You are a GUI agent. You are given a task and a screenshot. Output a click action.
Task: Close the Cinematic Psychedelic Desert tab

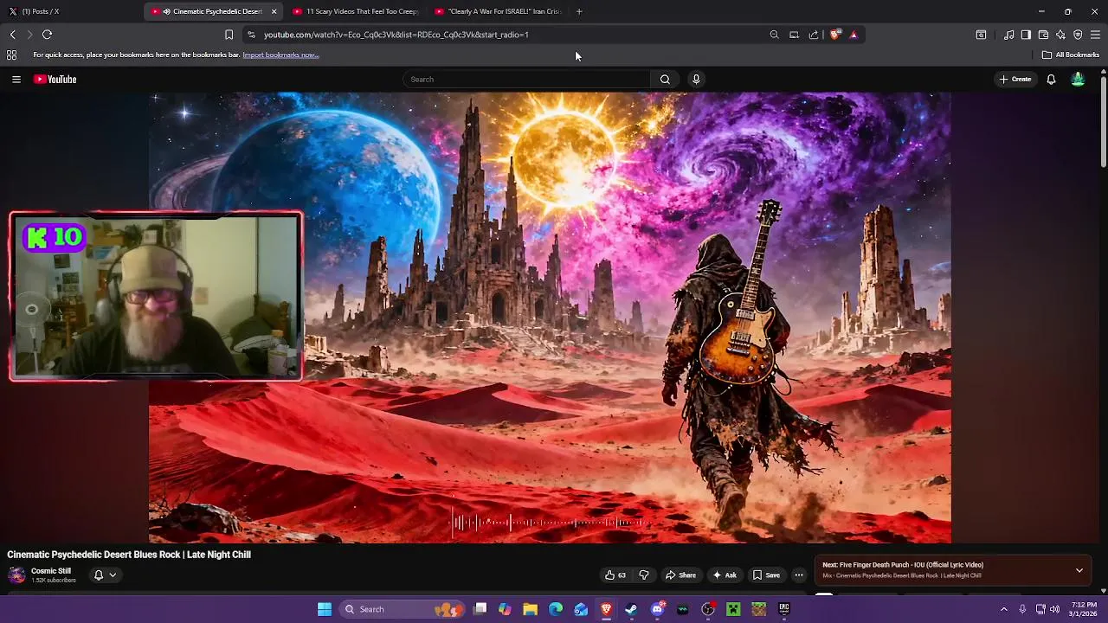pos(274,11)
